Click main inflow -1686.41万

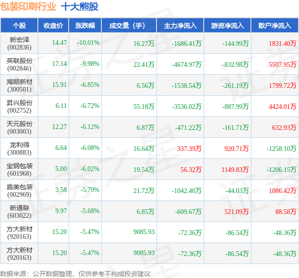pos(187,43)
